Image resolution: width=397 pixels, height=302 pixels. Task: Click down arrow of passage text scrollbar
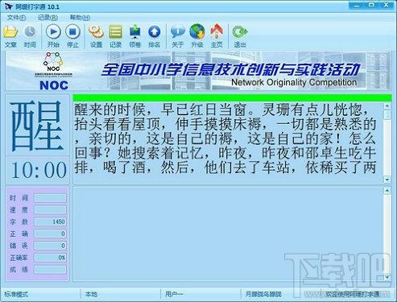tap(387, 180)
